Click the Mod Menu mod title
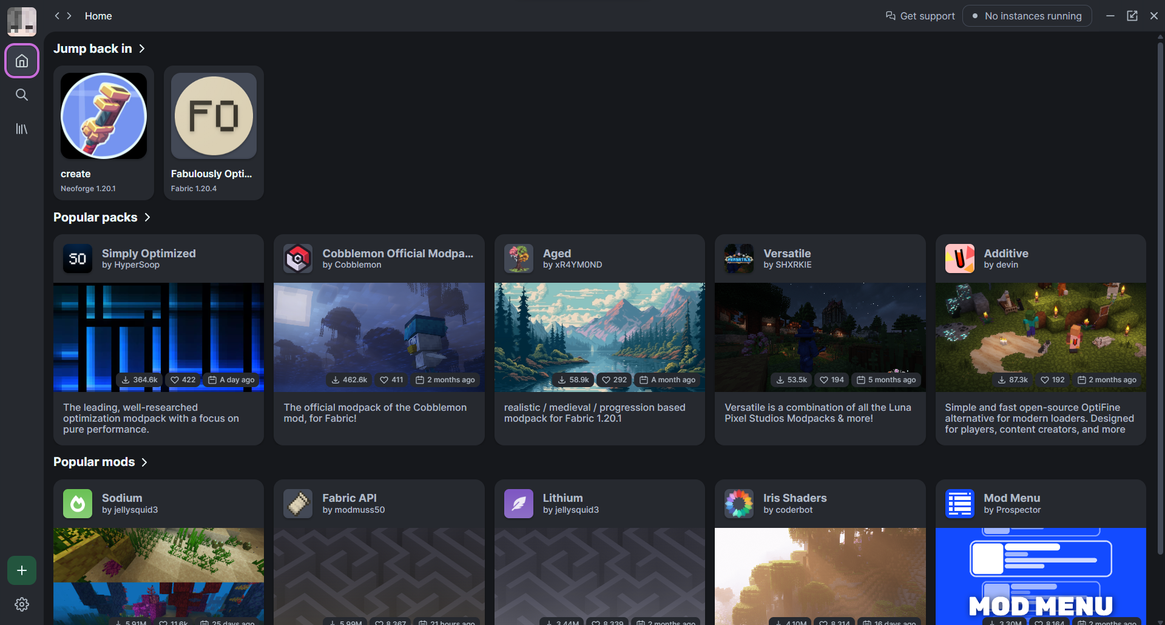Screen dimensions: 1165x625 pos(1011,498)
